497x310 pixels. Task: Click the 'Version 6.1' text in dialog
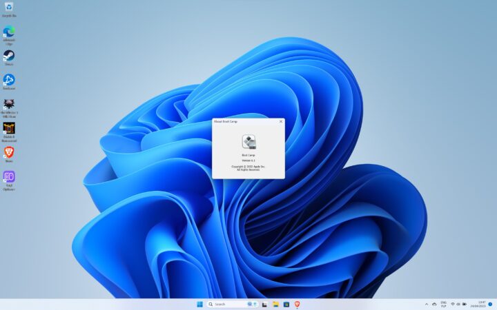point(248,161)
